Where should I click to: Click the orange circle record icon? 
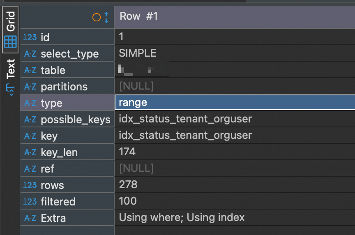pos(97,17)
